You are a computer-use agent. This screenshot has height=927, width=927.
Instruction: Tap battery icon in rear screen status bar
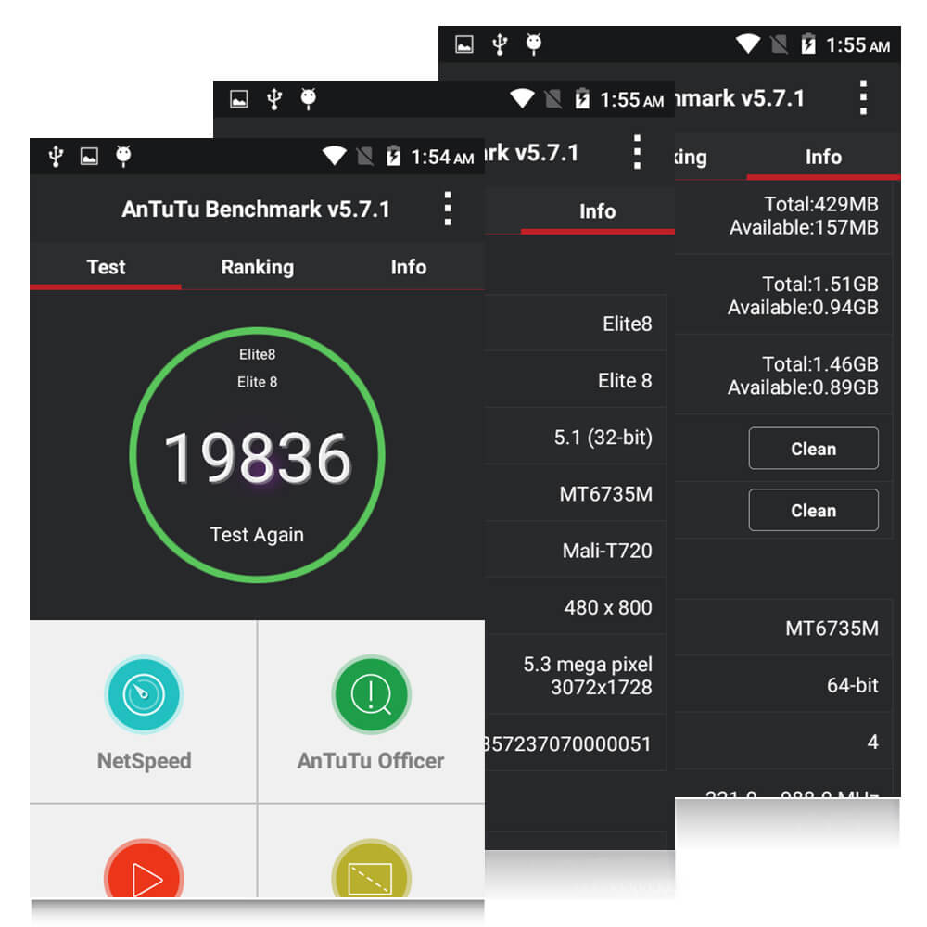tap(808, 44)
